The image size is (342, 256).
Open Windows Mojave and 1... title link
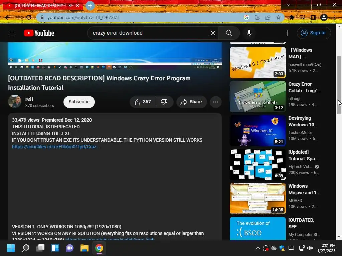tap(304, 189)
